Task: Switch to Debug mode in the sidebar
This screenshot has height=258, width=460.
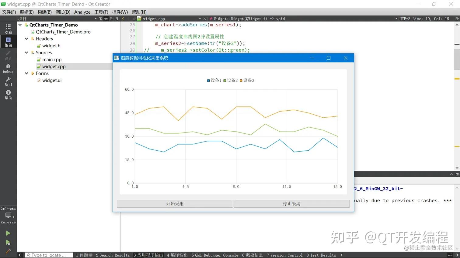Action: [x=8, y=67]
